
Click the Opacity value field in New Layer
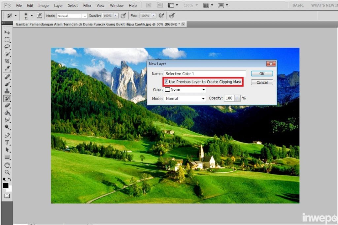coord(229,98)
